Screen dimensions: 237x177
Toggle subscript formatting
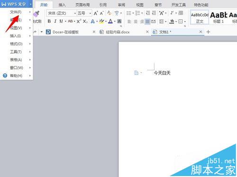(85, 21)
